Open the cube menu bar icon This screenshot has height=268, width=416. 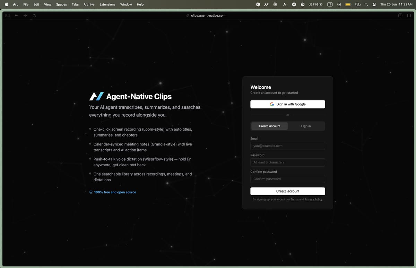303,5
